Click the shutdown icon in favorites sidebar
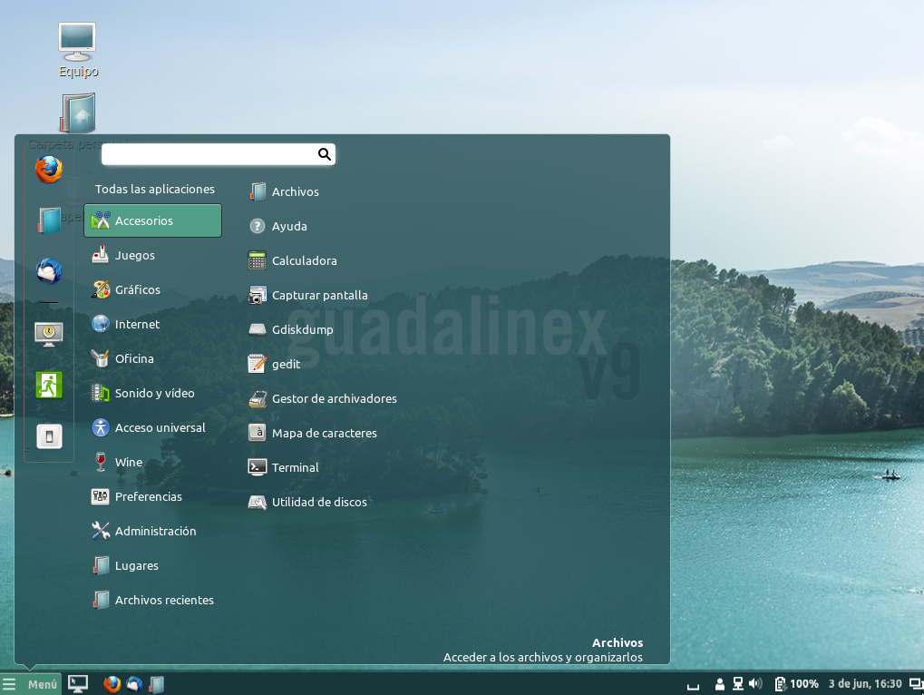 coord(49,436)
